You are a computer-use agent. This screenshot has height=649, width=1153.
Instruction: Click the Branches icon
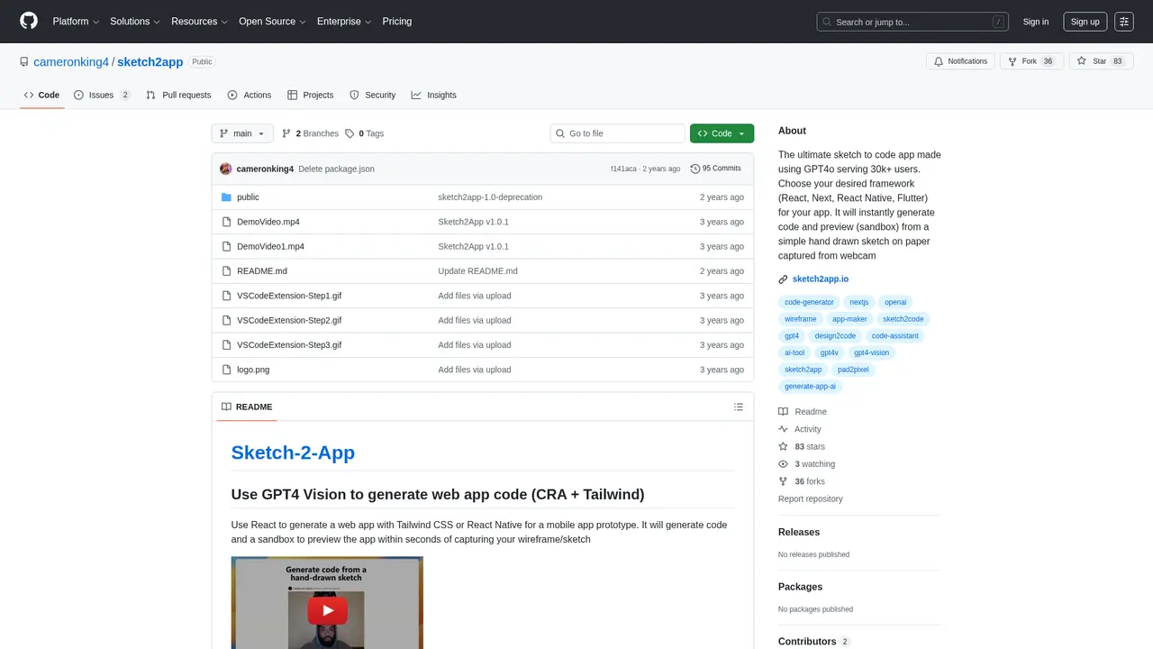tap(286, 133)
